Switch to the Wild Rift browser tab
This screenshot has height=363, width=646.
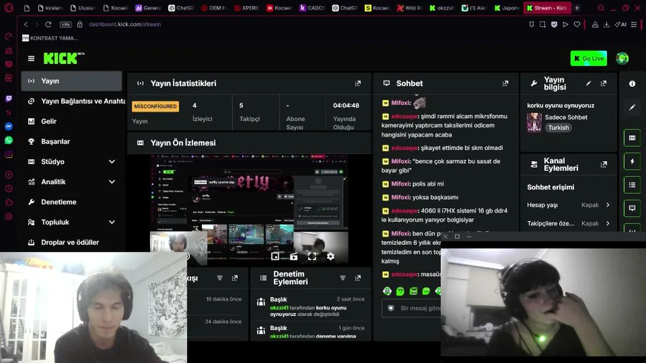[x=410, y=8]
